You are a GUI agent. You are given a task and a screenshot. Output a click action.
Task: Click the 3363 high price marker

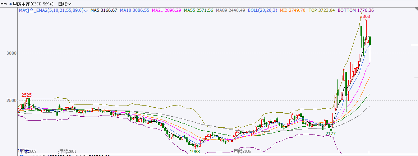coord(365,16)
